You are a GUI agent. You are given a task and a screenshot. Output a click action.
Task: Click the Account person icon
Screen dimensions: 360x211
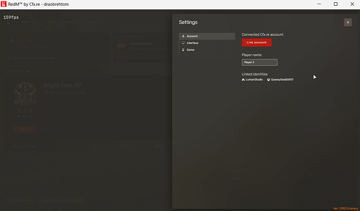pos(183,36)
